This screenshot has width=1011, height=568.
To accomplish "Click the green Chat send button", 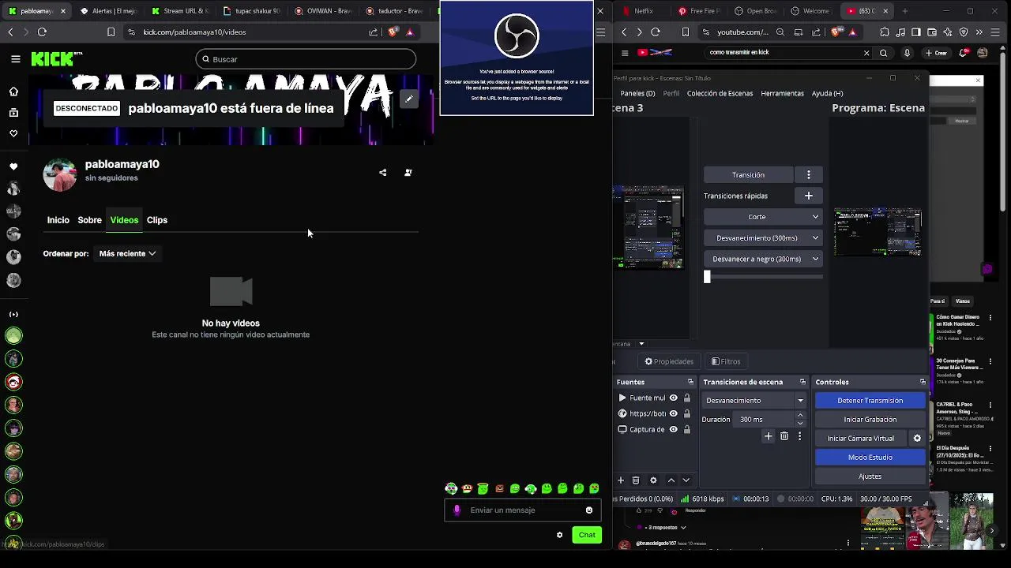I will [x=586, y=535].
